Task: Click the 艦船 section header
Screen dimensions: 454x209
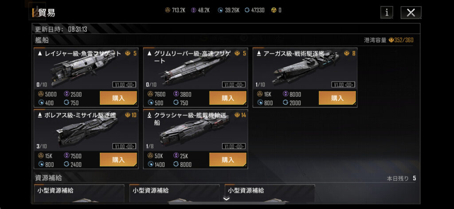Action: pos(42,40)
